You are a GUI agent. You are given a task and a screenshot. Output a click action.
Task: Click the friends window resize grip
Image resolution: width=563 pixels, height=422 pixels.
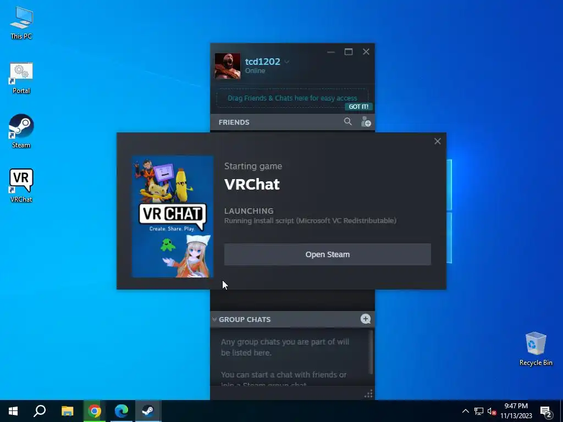coord(368,394)
